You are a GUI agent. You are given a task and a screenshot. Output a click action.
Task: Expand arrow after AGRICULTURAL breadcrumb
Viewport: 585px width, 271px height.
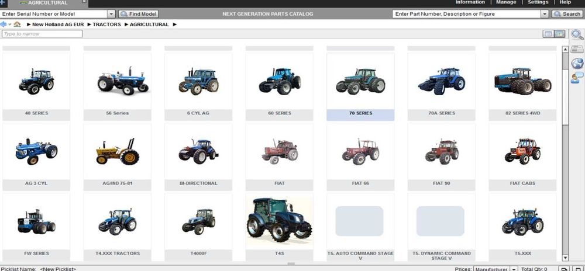tap(174, 25)
